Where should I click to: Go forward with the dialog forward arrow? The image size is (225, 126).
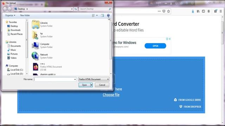(9, 9)
